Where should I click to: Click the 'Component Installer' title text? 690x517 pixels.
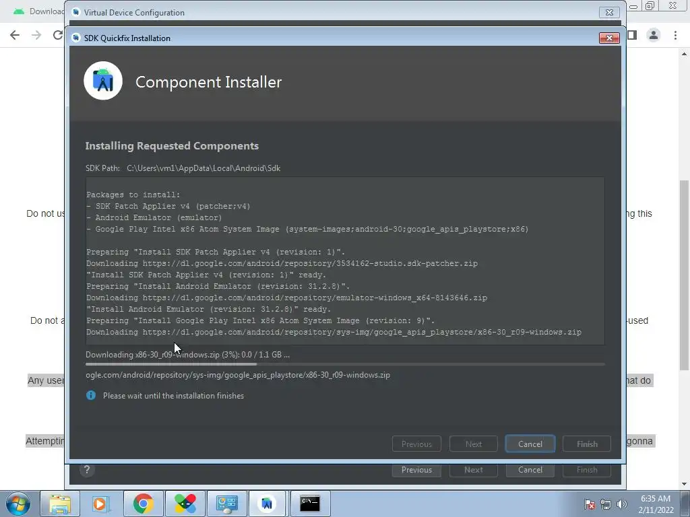(208, 81)
